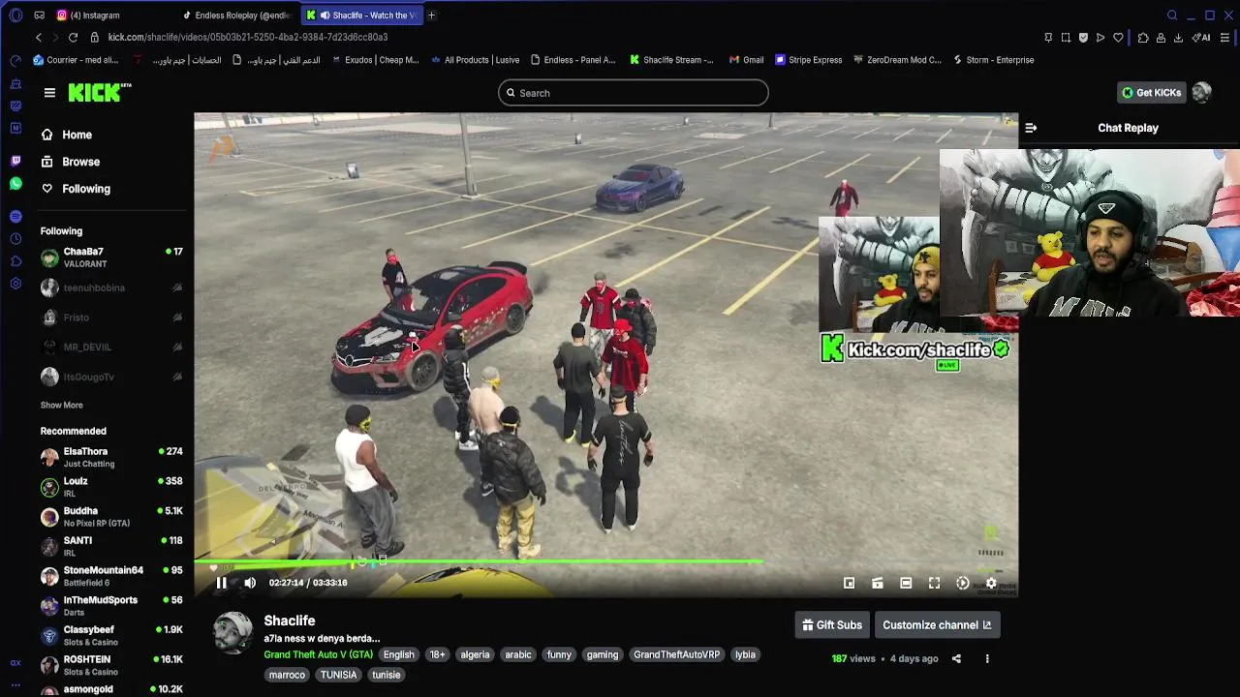
Task: Open the InTheMudSports Darts channel
Action: tap(111, 606)
